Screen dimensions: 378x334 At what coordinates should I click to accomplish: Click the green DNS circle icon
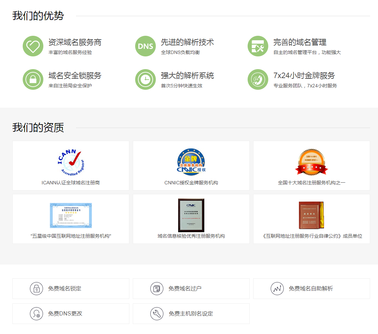click(145, 46)
